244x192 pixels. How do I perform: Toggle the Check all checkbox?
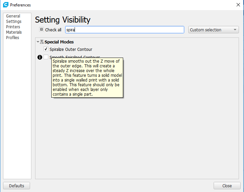(x=42, y=30)
